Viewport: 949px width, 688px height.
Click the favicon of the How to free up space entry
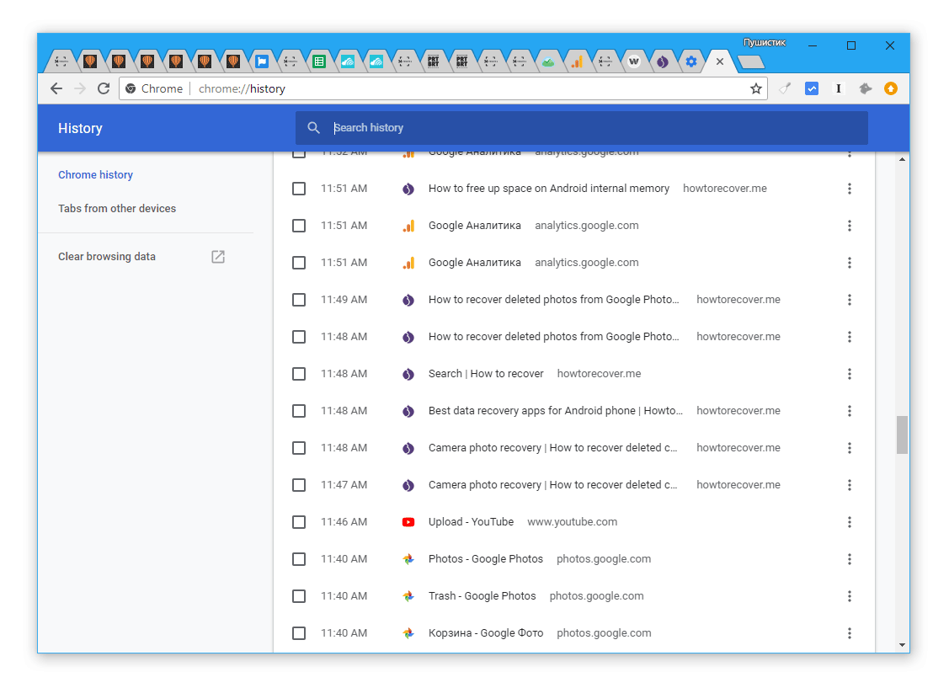408,189
